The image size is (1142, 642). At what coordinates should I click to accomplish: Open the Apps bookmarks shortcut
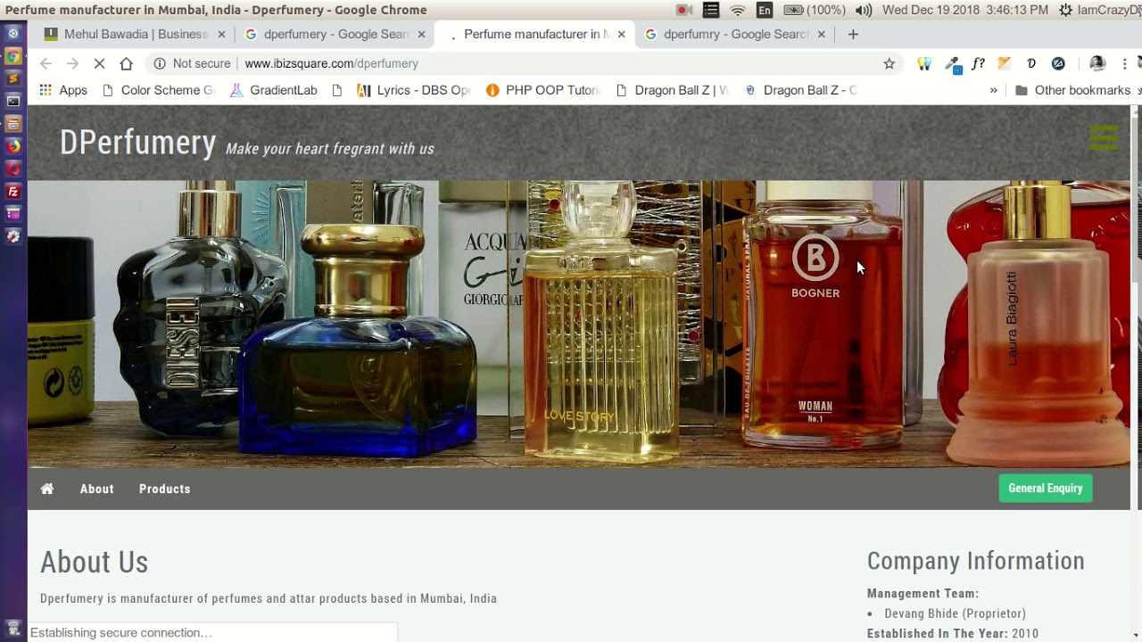point(62,90)
